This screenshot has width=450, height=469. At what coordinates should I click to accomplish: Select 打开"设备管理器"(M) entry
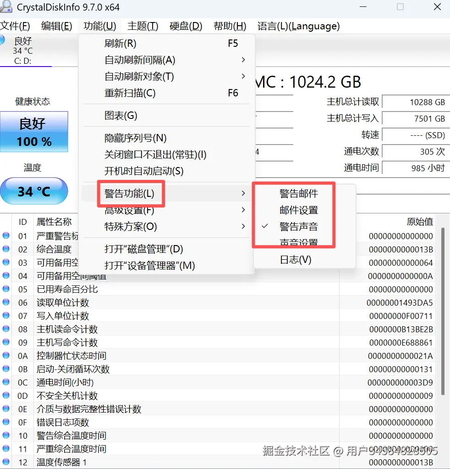tap(167, 265)
